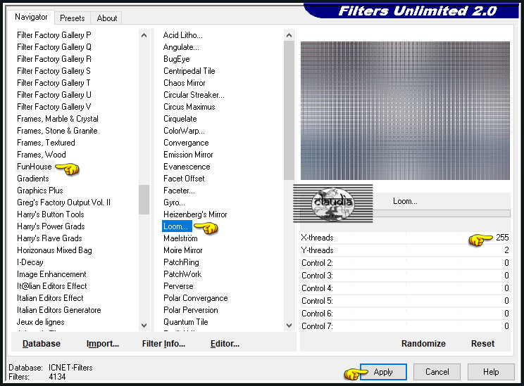Select FunHouse filter category
This screenshot has height=386, width=524.
coord(35,167)
